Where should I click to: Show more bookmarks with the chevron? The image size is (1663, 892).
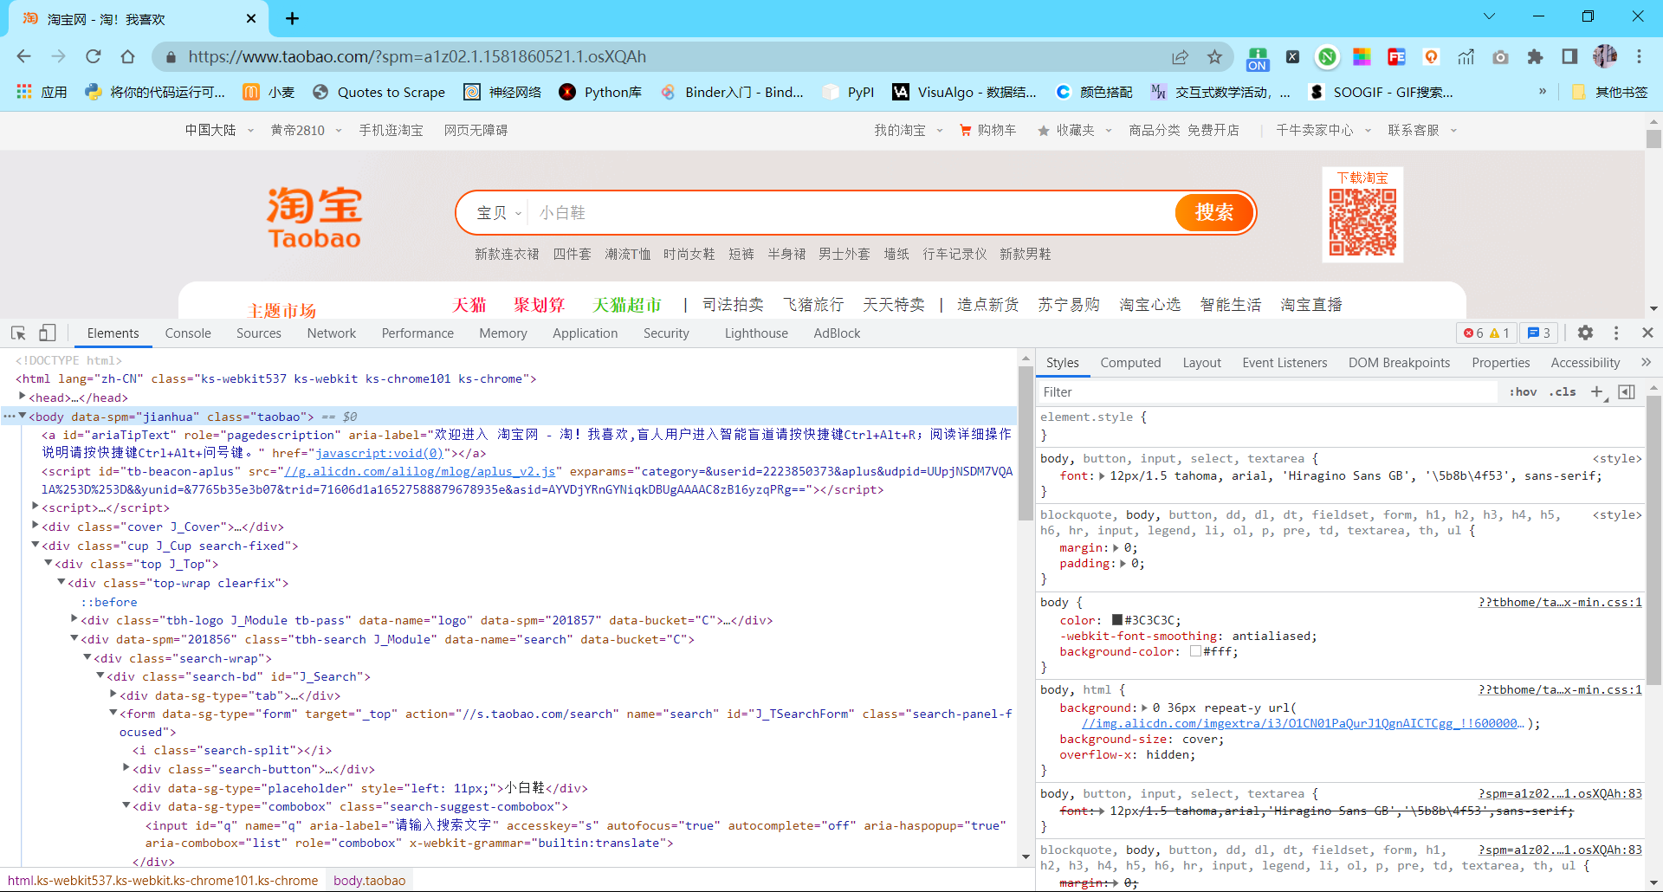[1543, 91]
